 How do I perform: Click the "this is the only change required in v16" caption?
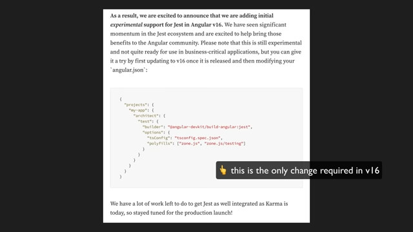click(305, 170)
